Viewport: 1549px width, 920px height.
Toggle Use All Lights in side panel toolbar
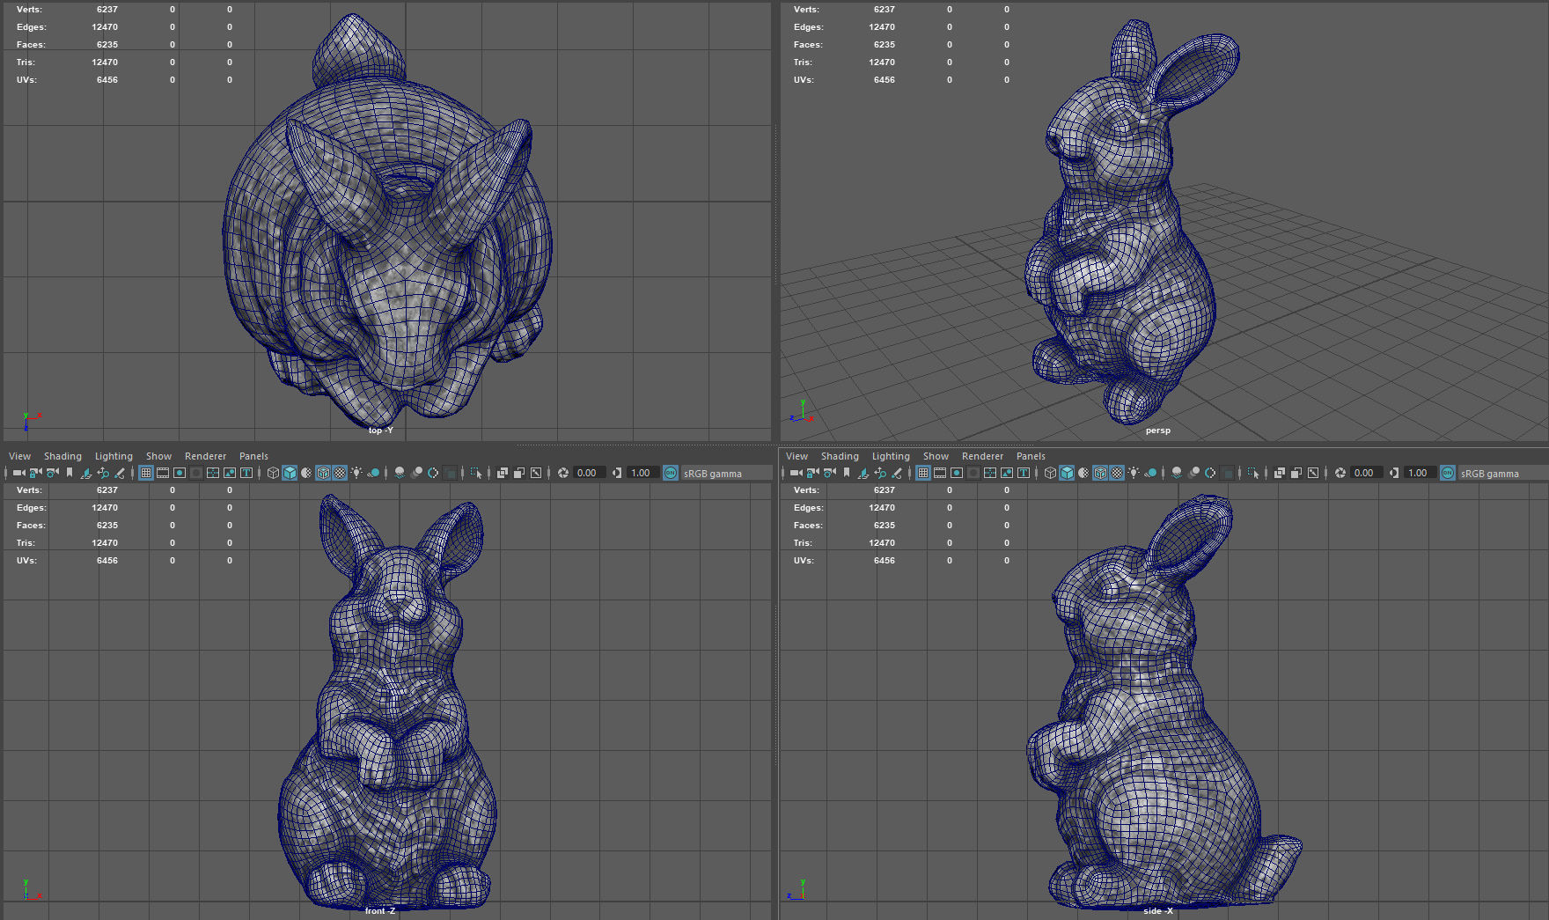pyautogui.click(x=1134, y=473)
